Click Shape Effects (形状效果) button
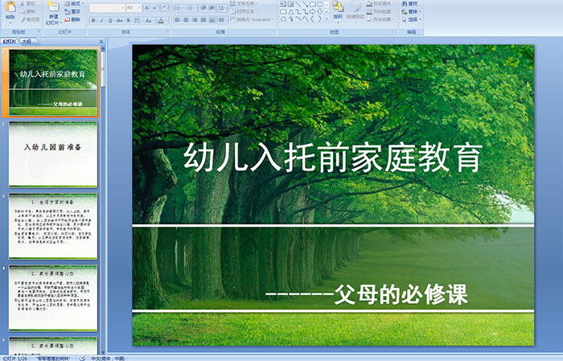Screen dimensions: 563x361 (380, 19)
